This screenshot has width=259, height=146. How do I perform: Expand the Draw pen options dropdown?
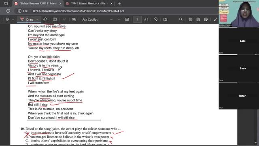click(37, 19)
